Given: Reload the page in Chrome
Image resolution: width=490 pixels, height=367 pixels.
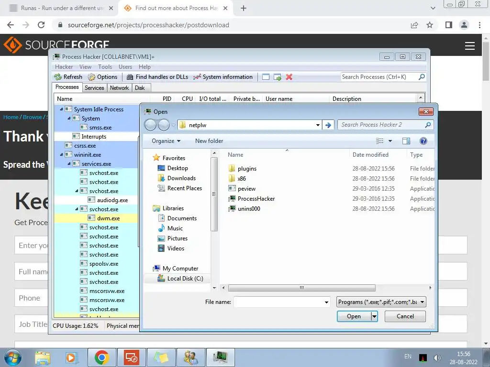Looking at the screenshot, I should [41, 25].
